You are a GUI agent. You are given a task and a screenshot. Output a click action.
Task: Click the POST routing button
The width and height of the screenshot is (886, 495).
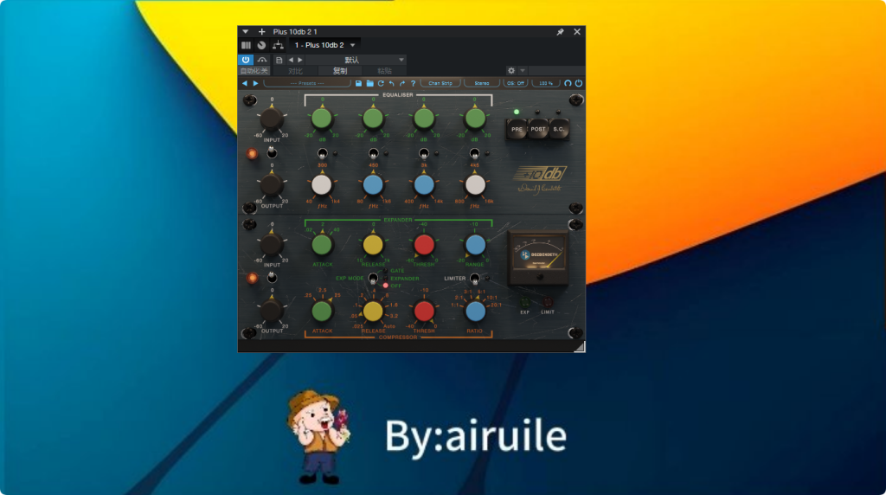tap(538, 130)
